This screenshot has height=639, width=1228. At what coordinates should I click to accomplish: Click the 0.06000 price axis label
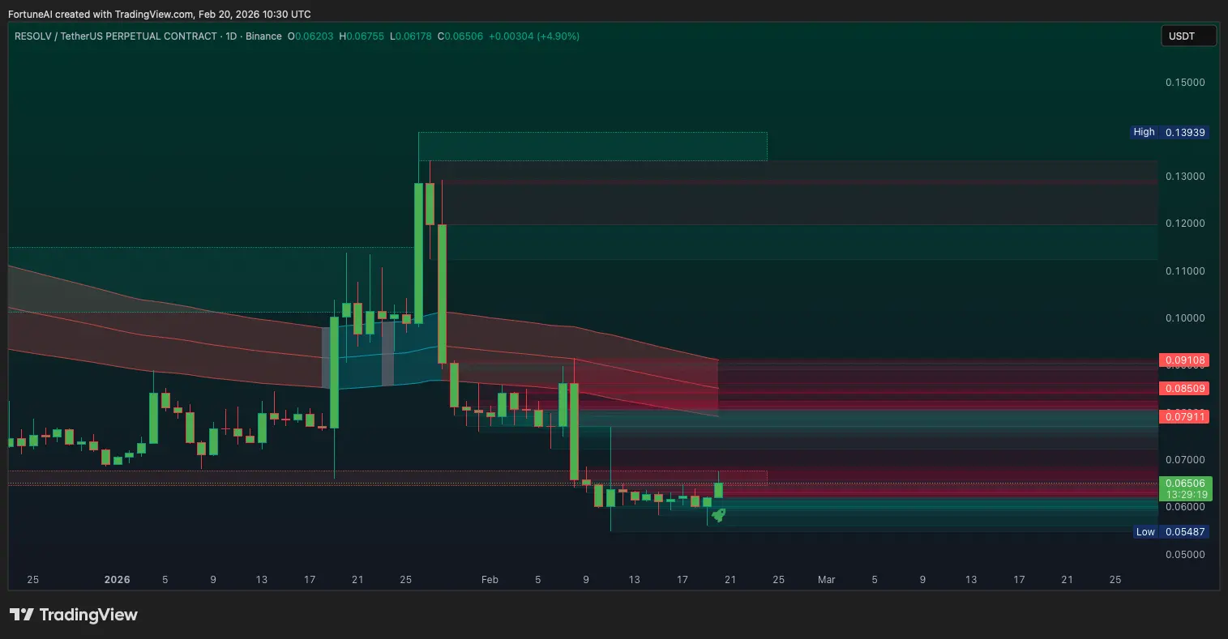pyautogui.click(x=1185, y=508)
